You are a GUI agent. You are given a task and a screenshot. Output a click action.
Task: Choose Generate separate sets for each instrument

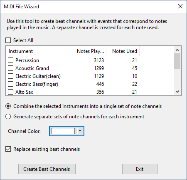[8, 117]
